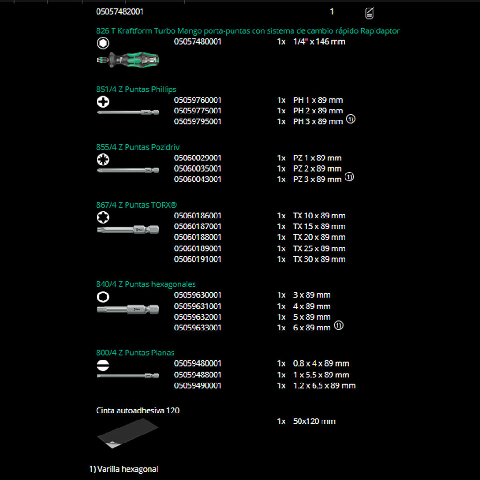
Task: Select article number 05059631001
Action: [x=197, y=307]
